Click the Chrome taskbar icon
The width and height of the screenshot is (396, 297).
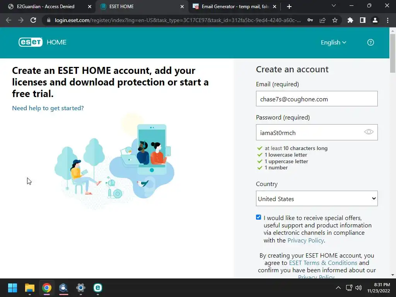[x=47, y=288]
